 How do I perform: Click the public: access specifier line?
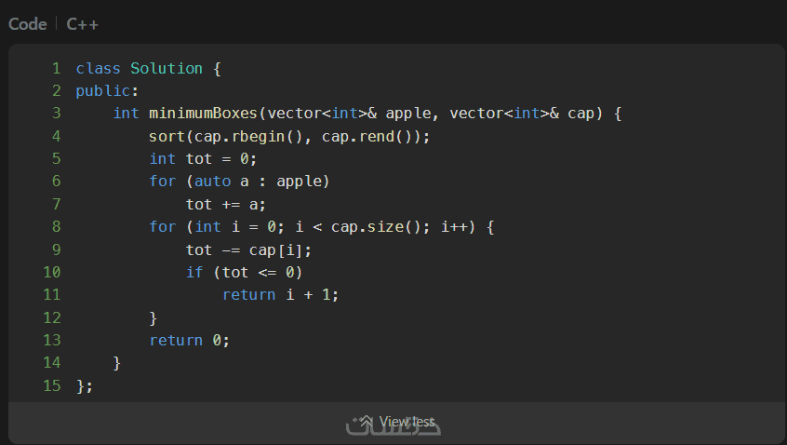(x=107, y=91)
